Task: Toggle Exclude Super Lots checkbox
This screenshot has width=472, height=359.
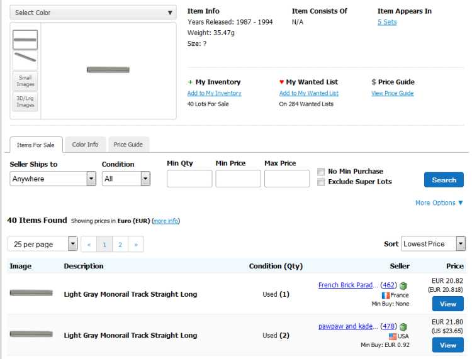Action: pyautogui.click(x=321, y=182)
